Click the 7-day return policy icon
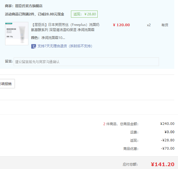Viewport: 178px width, 169px height. (x=33, y=46)
